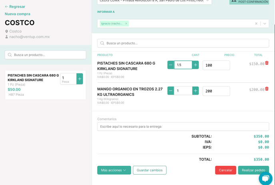The width and height of the screenshot is (275, 185).
Task: Click the PRODUCTO column header
Action: click(105, 55)
